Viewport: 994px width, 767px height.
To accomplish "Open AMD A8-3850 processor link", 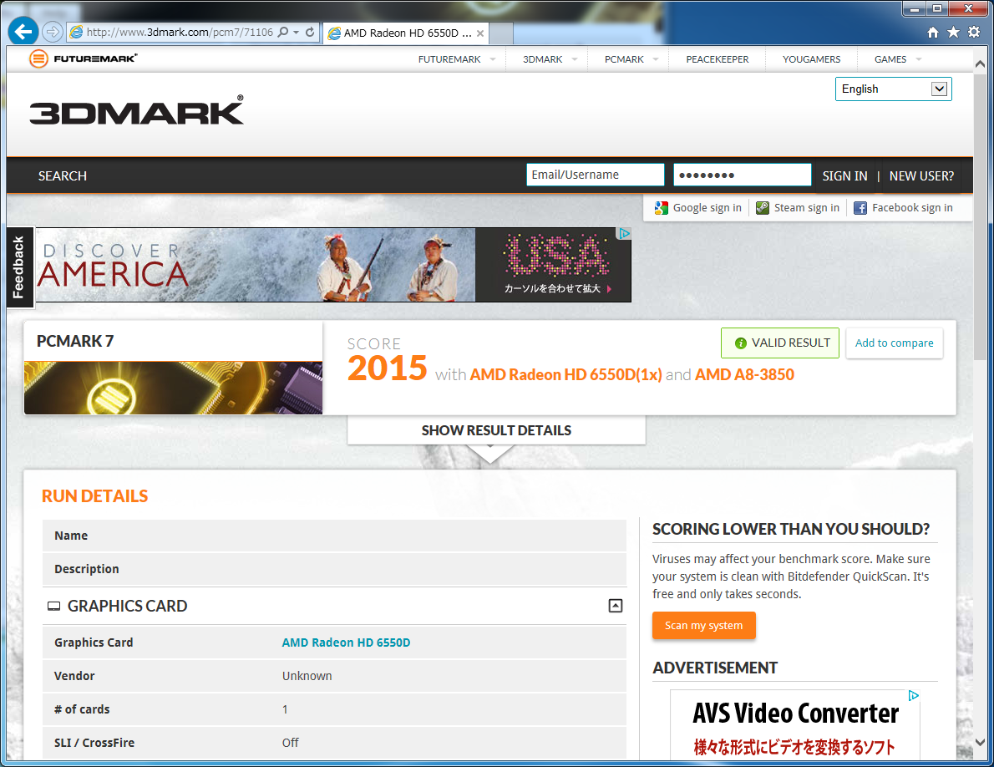I will tap(744, 374).
